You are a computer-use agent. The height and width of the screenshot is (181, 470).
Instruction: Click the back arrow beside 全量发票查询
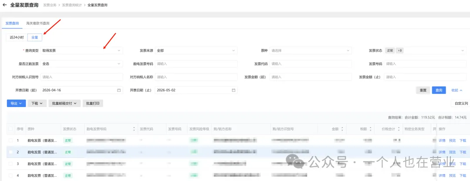pyautogui.click(x=4, y=5)
